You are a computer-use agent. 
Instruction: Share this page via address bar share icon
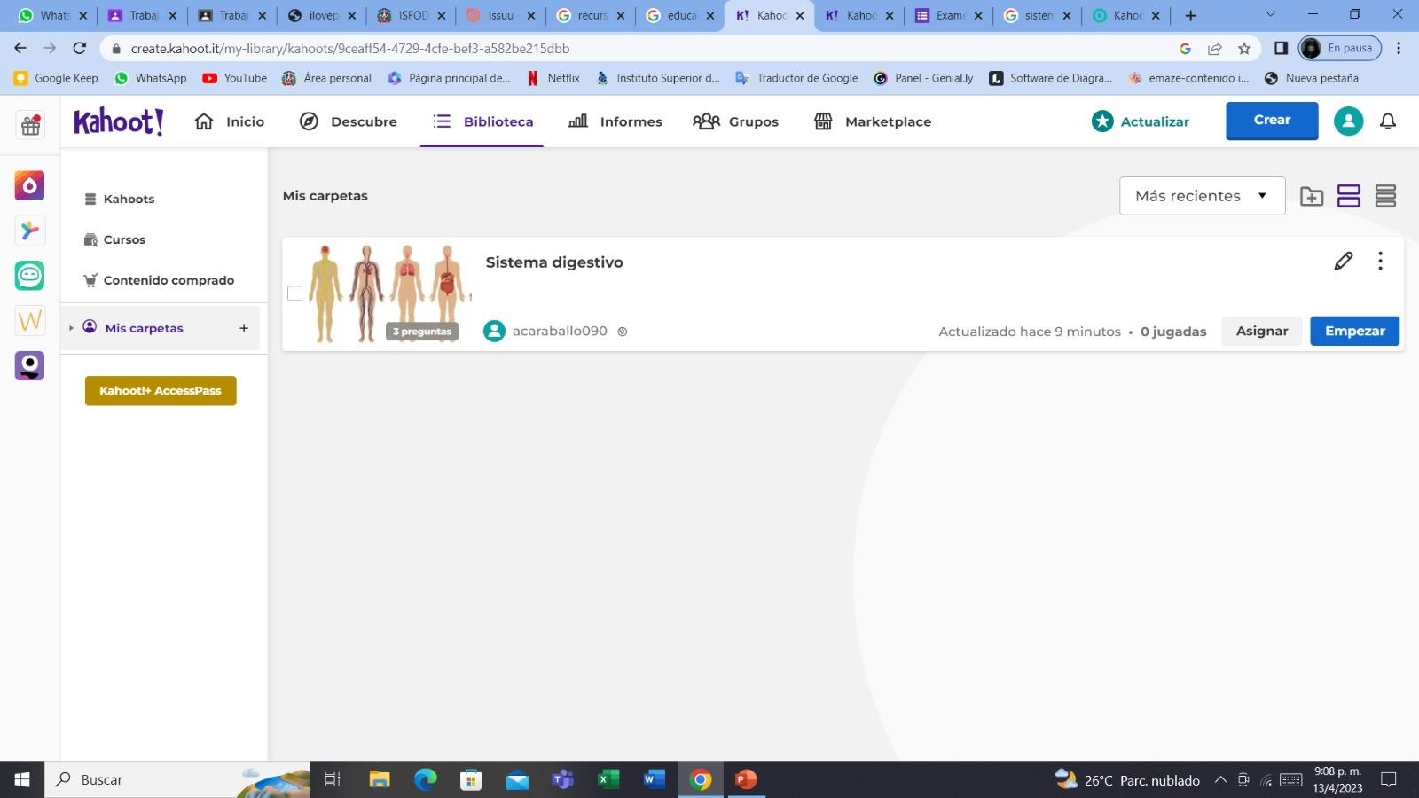[1214, 49]
